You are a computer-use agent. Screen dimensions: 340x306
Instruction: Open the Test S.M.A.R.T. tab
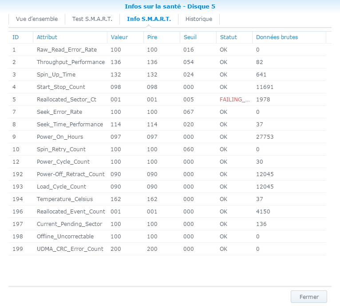tap(92, 19)
